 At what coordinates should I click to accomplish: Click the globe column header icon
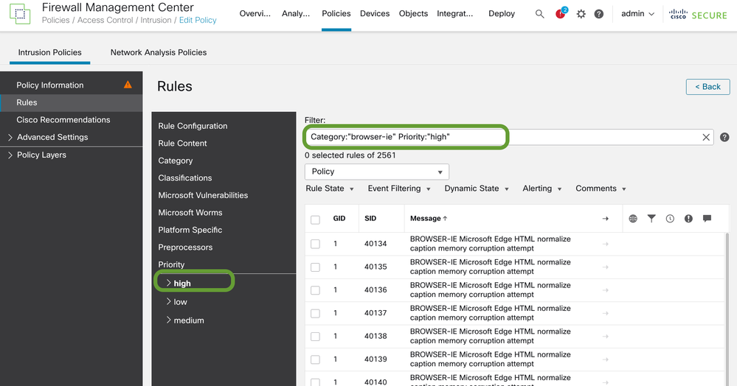pos(633,218)
